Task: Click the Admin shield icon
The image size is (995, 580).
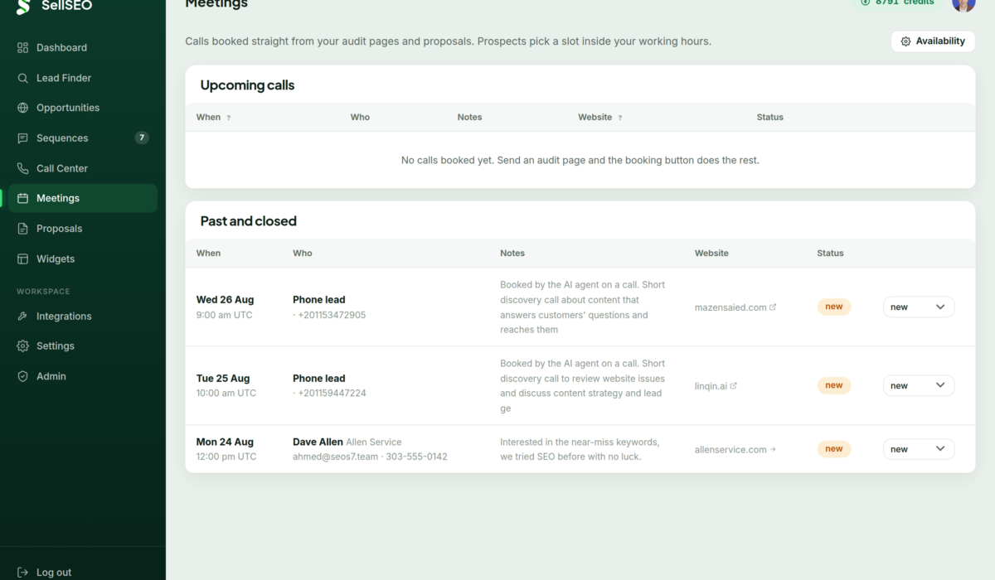Action: 22,376
